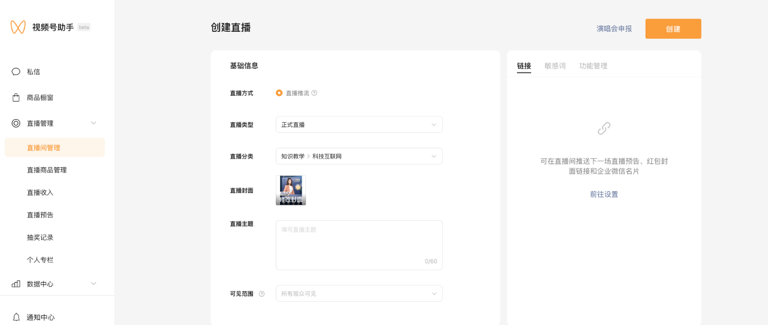Open the 可见范围 visibility dropdown
The width and height of the screenshot is (768, 325).
pos(359,293)
